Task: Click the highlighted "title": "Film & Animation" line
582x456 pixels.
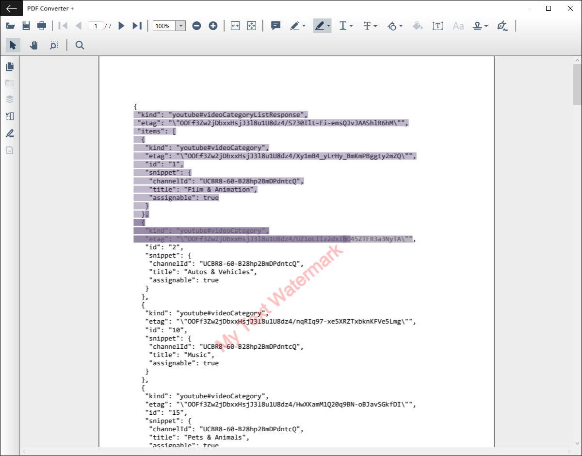Action: [x=203, y=189]
